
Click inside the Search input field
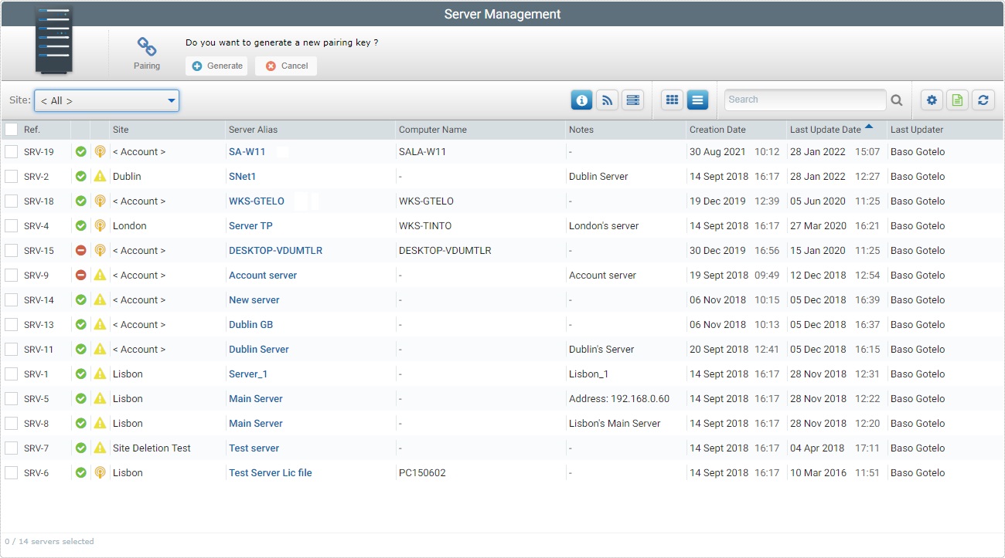[x=804, y=100]
